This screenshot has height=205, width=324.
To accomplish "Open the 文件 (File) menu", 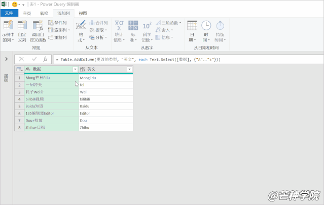I will 9,13.
